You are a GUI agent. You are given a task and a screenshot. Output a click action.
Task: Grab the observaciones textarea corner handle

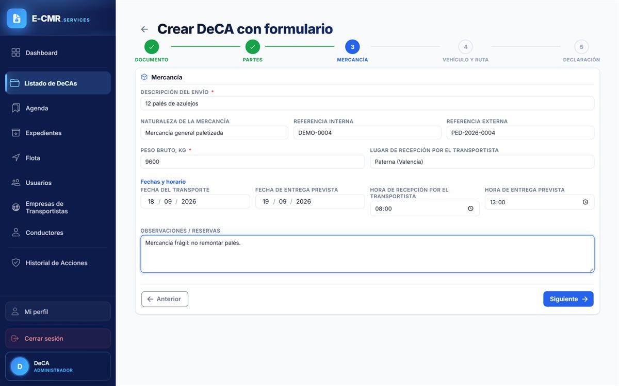point(591,269)
